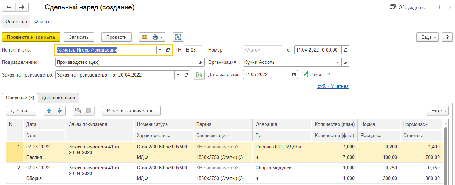Open the Изменить количество dropdown
Image resolution: width=455 pixels, height=185 pixels.
coord(131,111)
